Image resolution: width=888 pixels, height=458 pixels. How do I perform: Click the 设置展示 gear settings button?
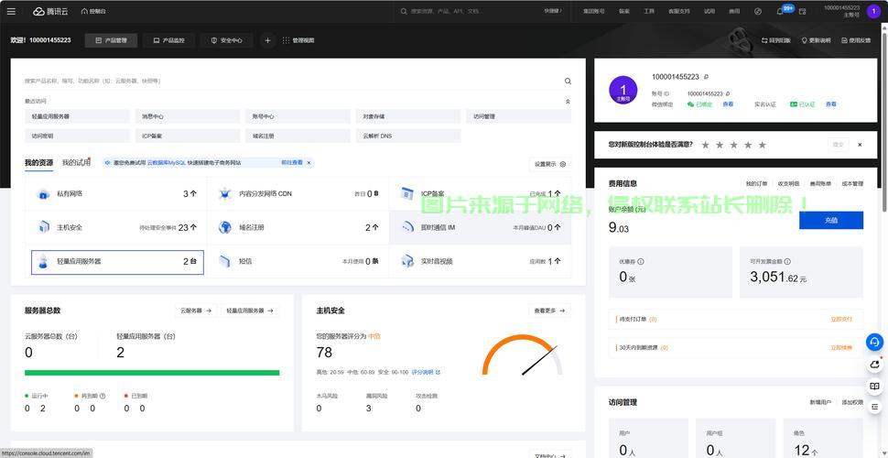pyautogui.click(x=550, y=164)
